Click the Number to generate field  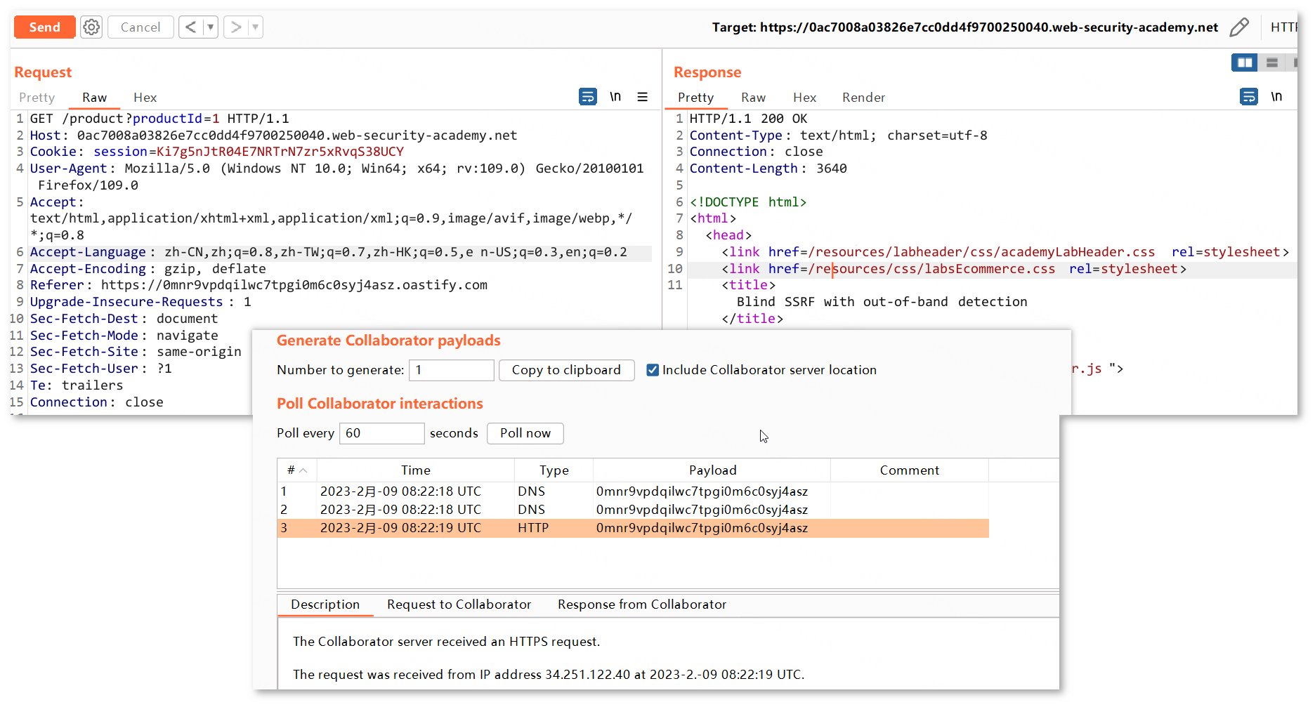[x=451, y=370]
